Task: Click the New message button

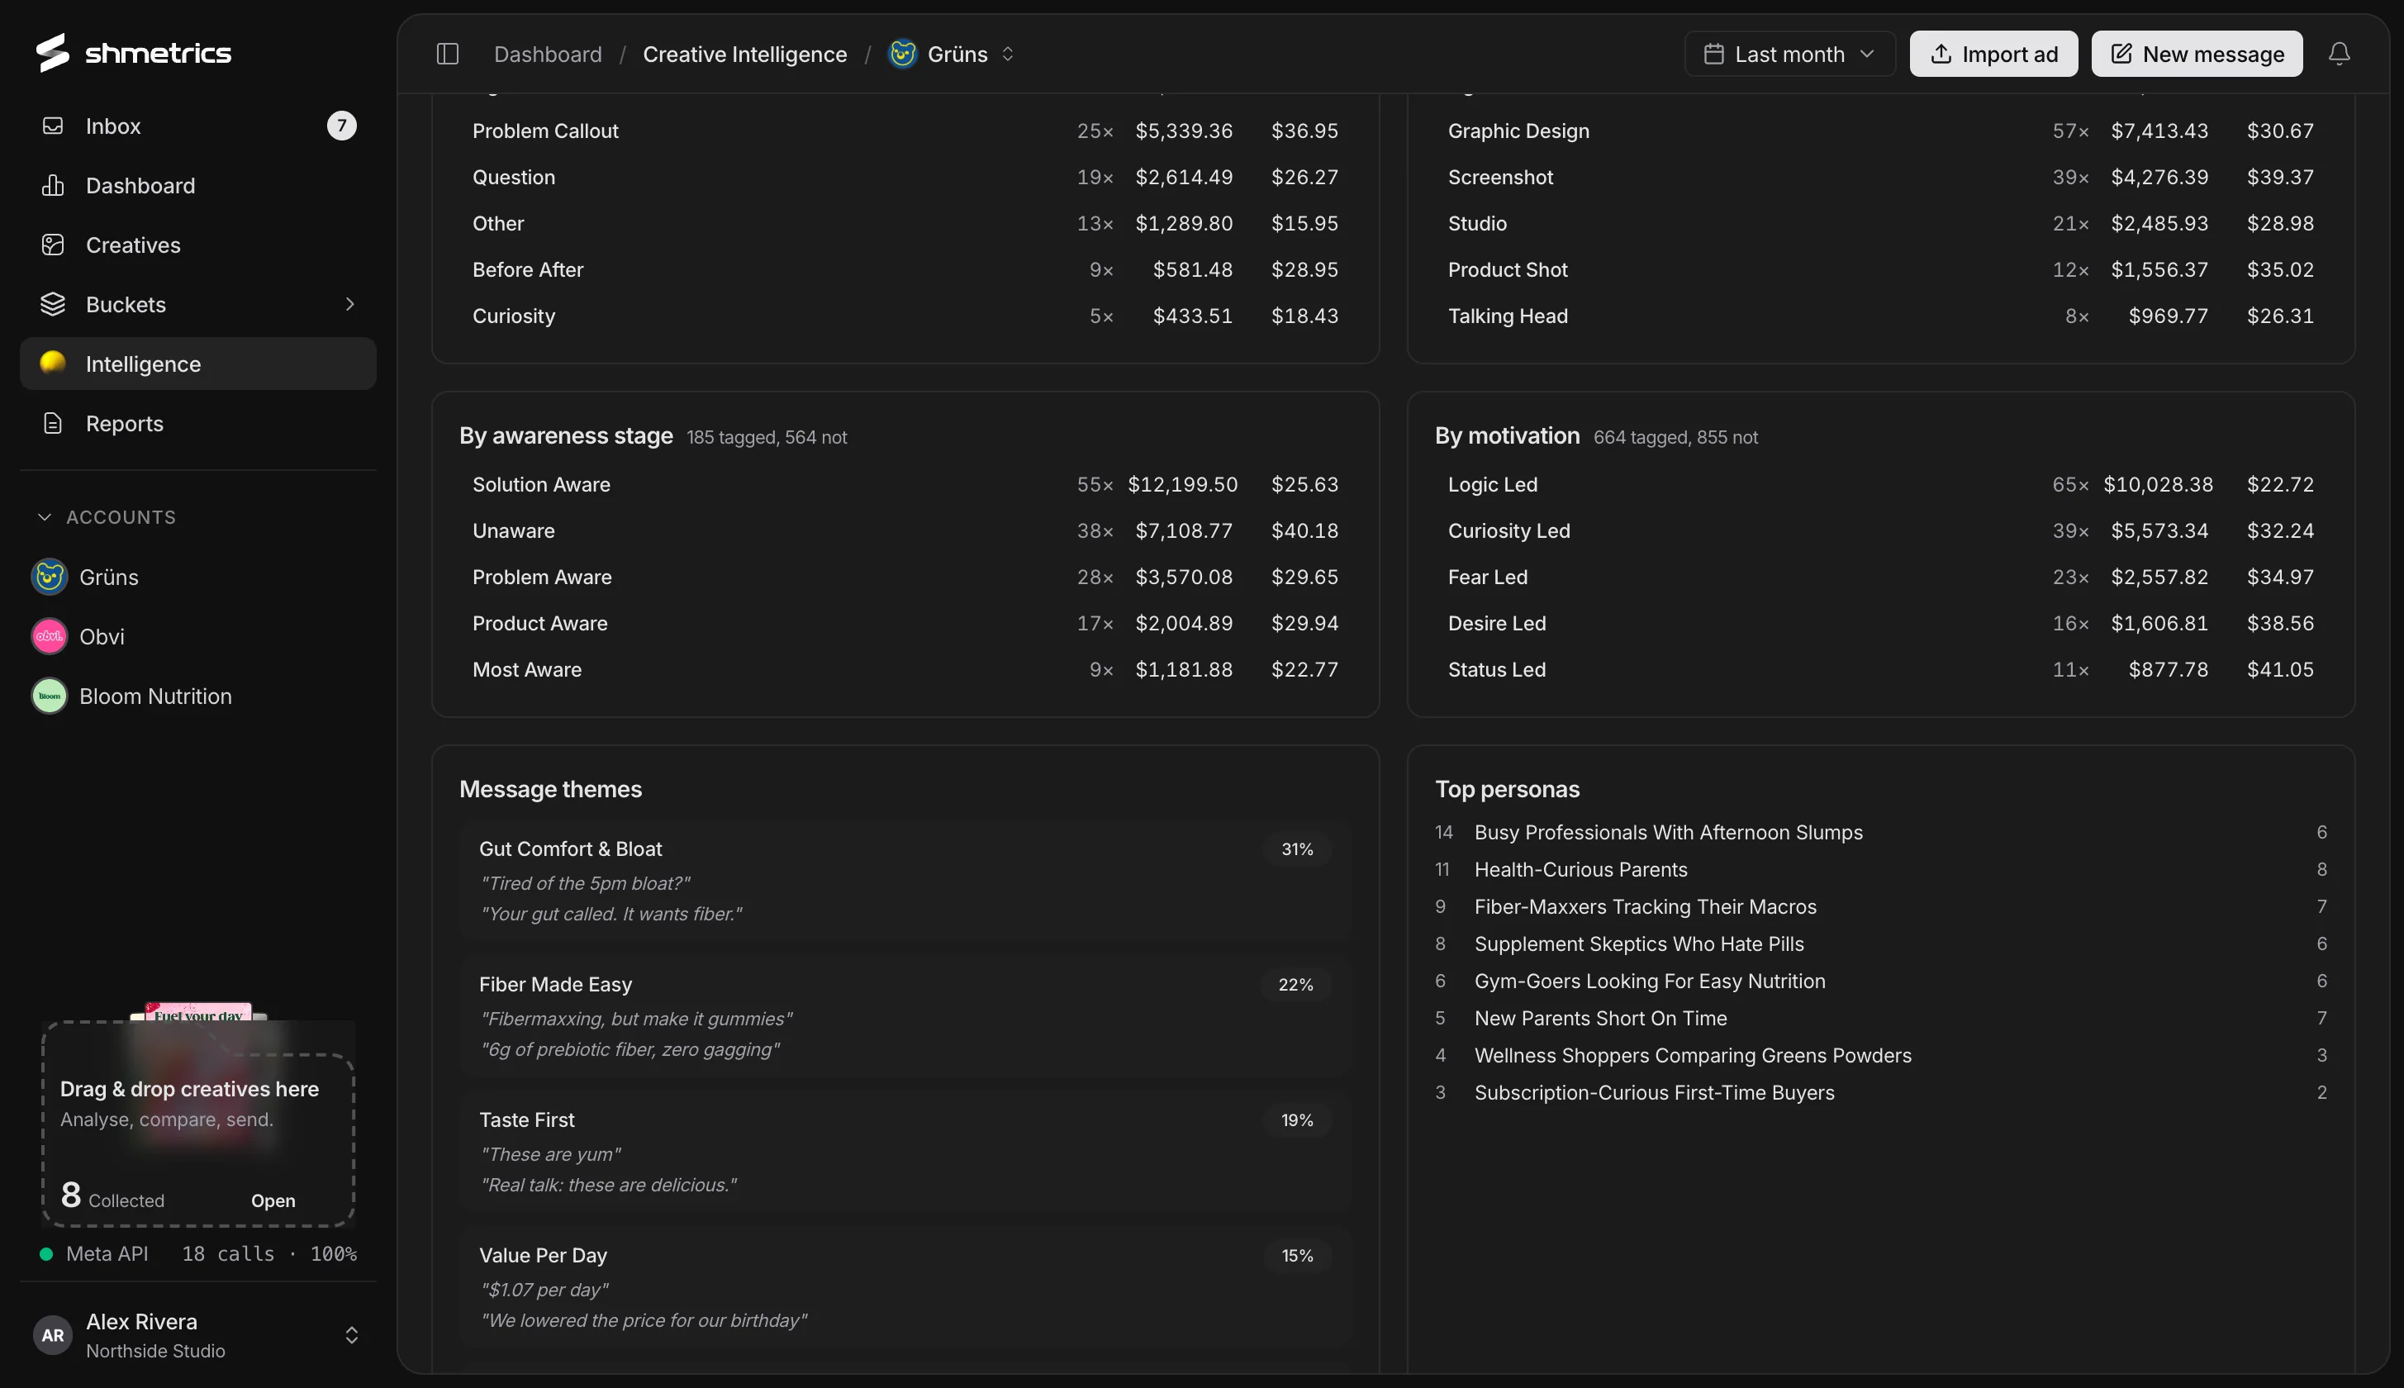Action: (x=2196, y=55)
